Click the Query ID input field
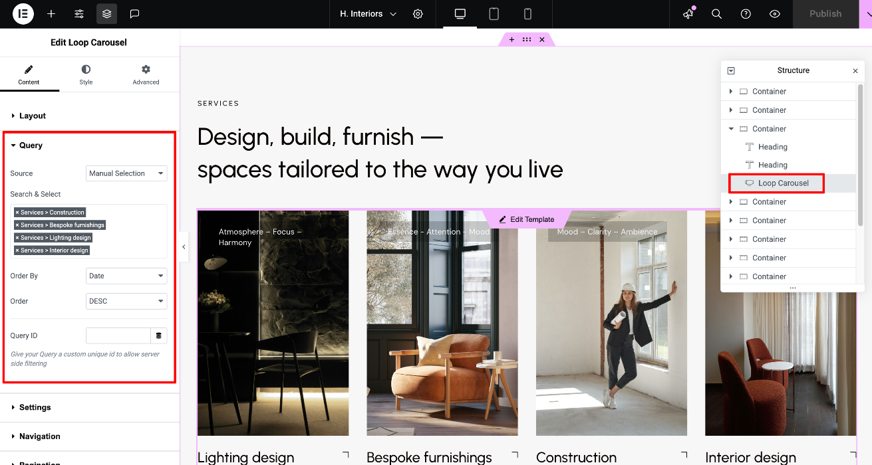 (x=118, y=335)
